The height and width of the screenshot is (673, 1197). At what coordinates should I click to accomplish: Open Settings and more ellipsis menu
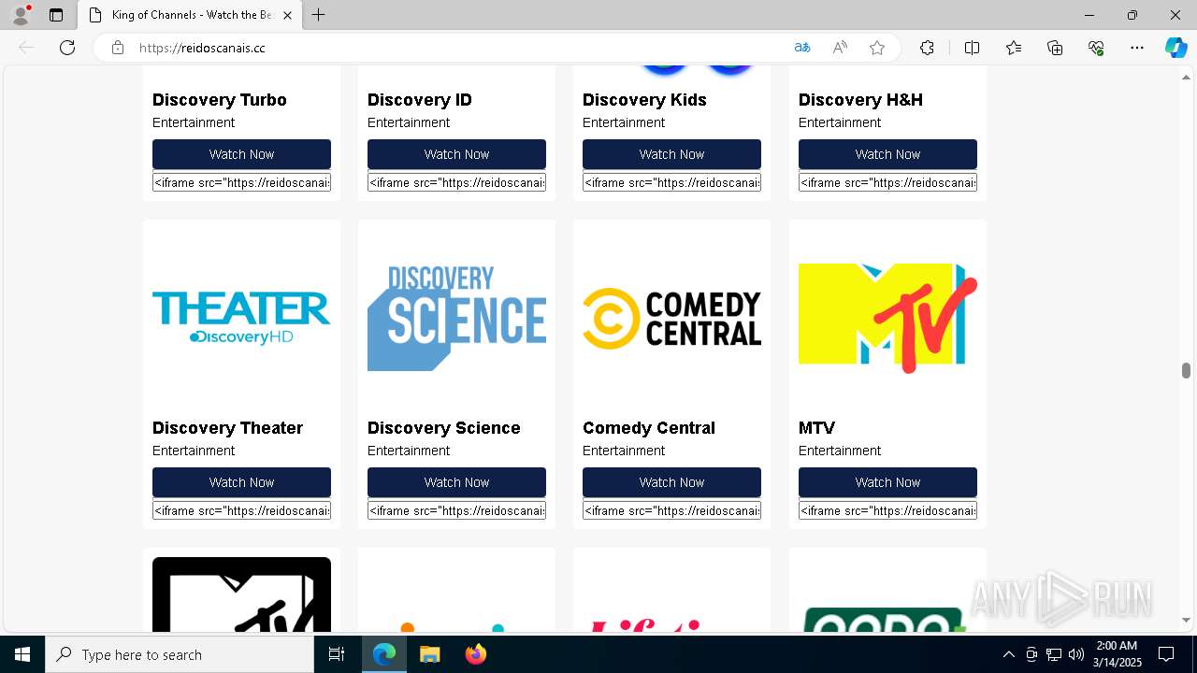[x=1137, y=48]
